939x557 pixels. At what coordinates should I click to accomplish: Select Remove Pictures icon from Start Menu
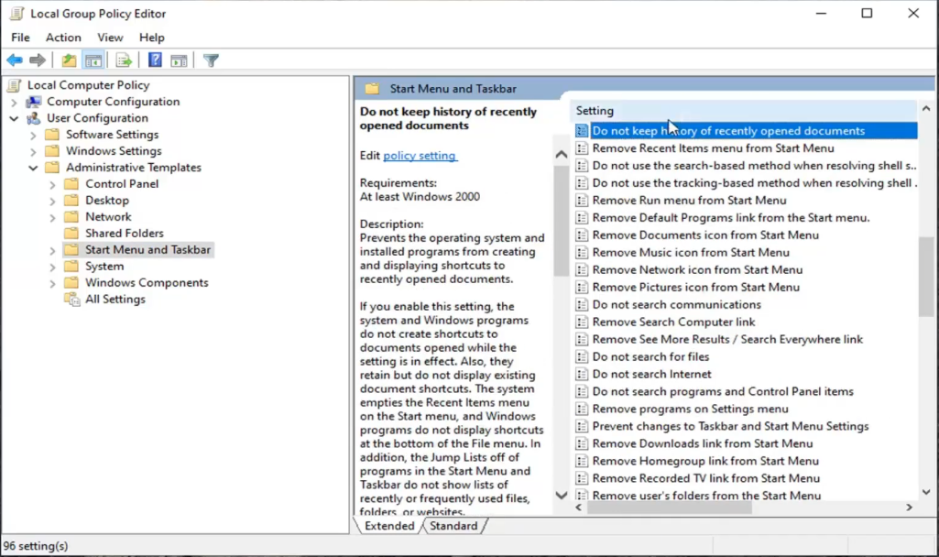[x=696, y=287]
